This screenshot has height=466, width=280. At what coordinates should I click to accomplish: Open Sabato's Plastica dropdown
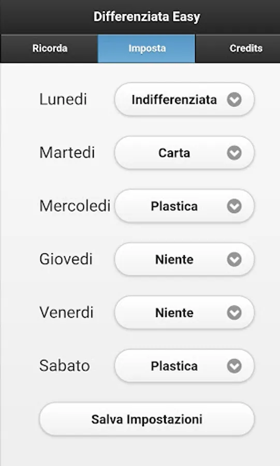[184, 366]
